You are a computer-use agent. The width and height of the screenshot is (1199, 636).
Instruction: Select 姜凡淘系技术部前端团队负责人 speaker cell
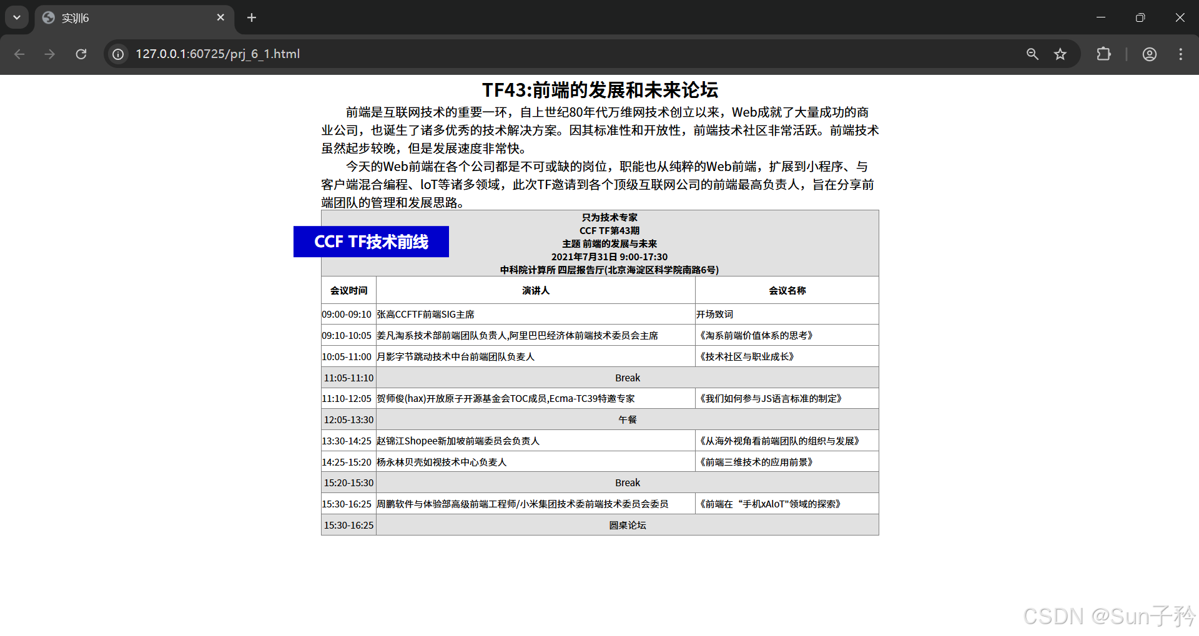(536, 336)
